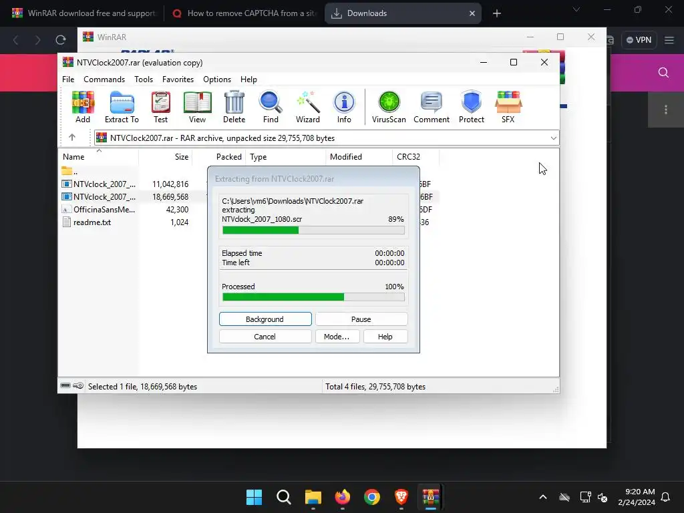The width and height of the screenshot is (684, 513).
Task: Select the parent folder '..' entry
Action: pyautogui.click(x=69, y=172)
